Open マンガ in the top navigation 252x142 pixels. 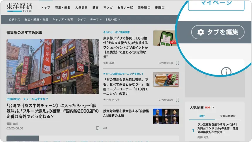[108, 7]
